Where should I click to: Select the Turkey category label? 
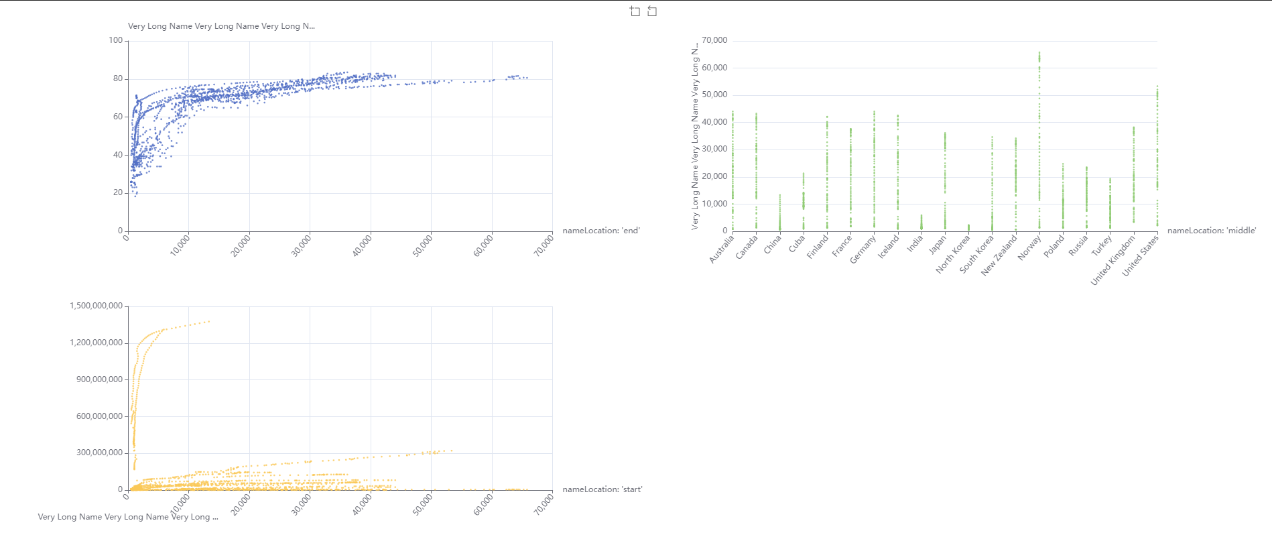tap(1102, 245)
